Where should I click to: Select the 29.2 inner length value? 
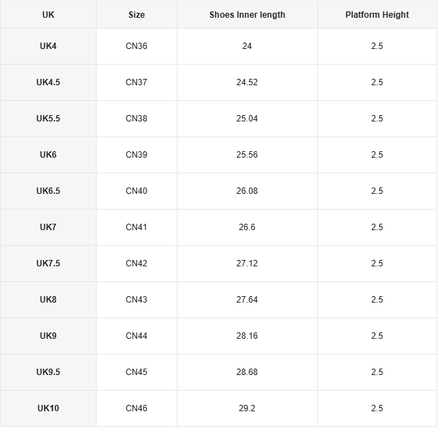coord(247,408)
